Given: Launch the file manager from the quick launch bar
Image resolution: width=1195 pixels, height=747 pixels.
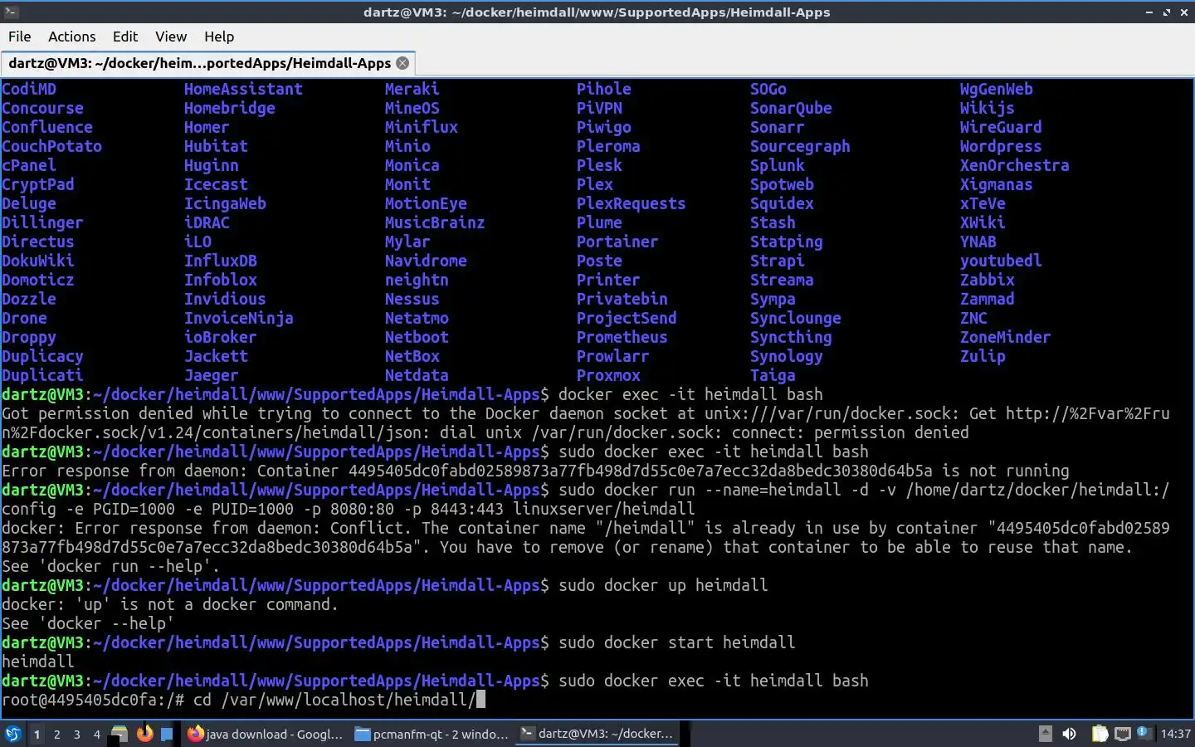Looking at the screenshot, I should click(x=119, y=734).
